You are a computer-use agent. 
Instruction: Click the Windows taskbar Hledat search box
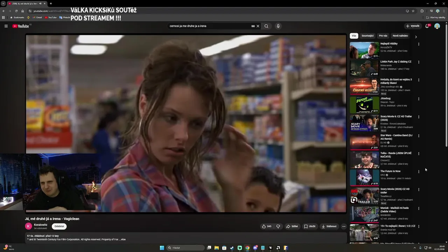[x=185, y=248]
